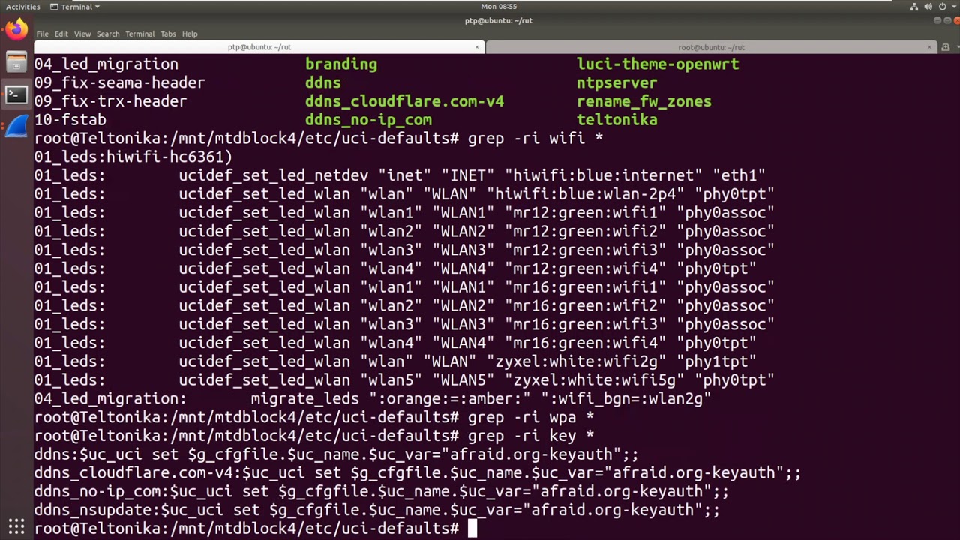
Task: Click the 04_led_migration: migrate_leds line
Action: [x=373, y=398]
